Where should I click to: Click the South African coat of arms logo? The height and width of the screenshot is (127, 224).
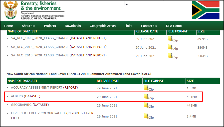tap(11, 10)
